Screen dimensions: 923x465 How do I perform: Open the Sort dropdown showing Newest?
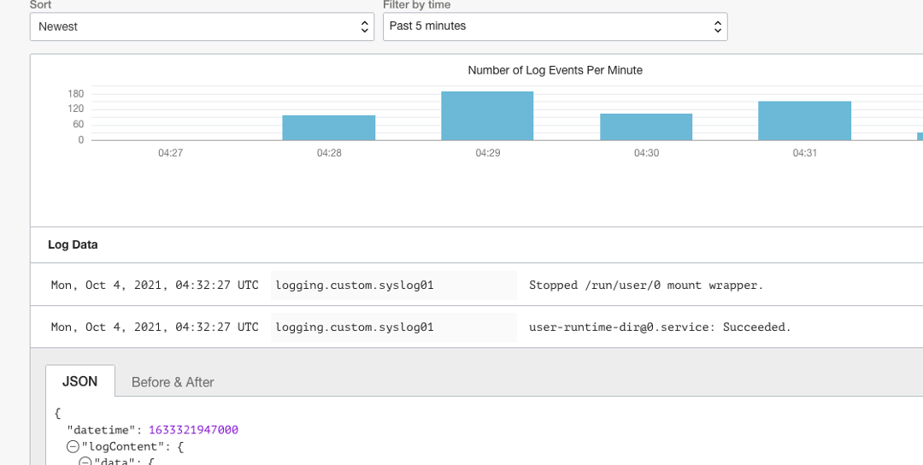(x=202, y=26)
